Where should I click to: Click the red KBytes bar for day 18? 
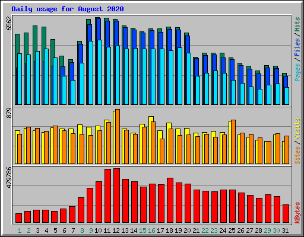click(x=170, y=200)
